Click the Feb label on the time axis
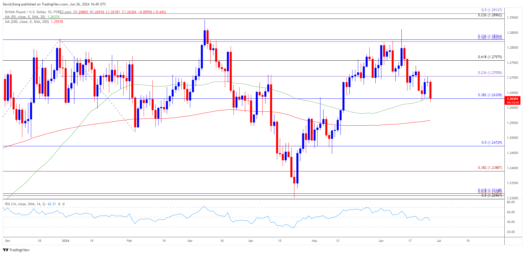 coord(129,241)
